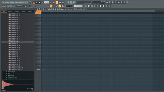Disable the highlighted recording countdown
The image size is (164, 92).
point(57,2)
